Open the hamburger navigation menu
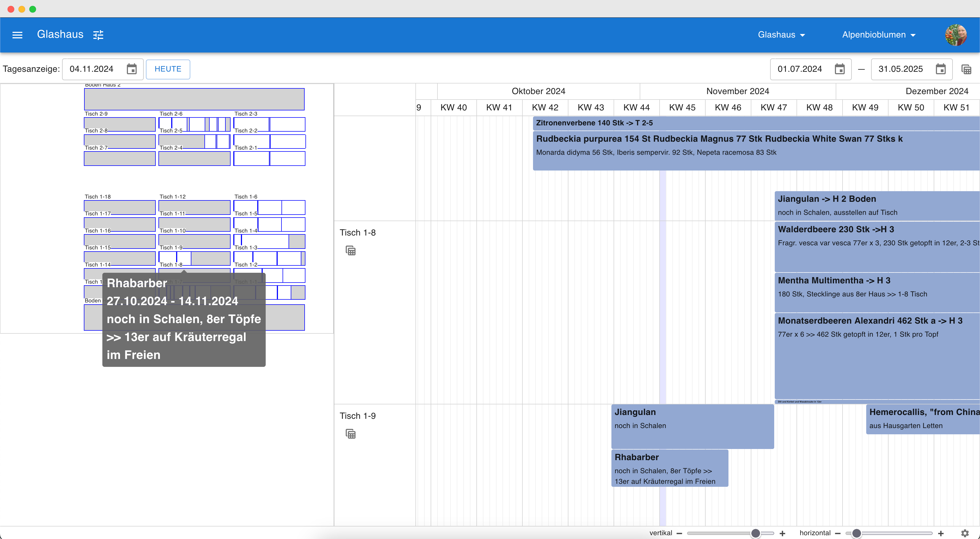 coord(17,35)
